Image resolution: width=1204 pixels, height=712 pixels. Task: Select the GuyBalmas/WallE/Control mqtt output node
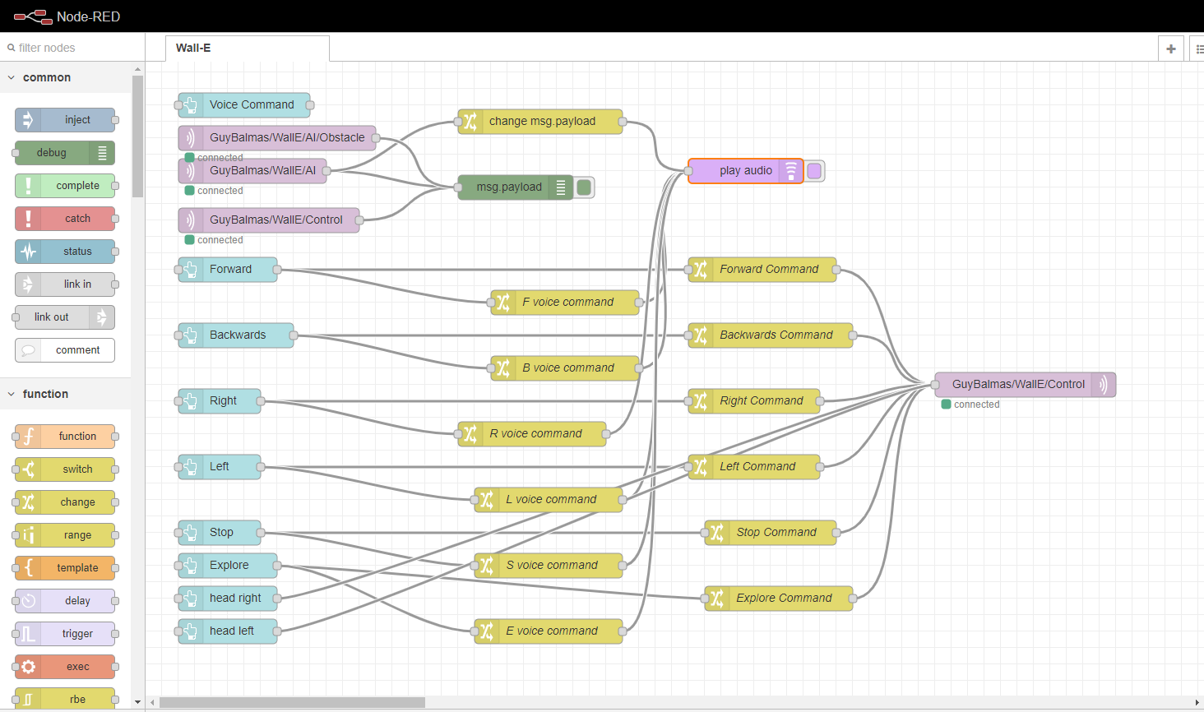[x=1026, y=385]
